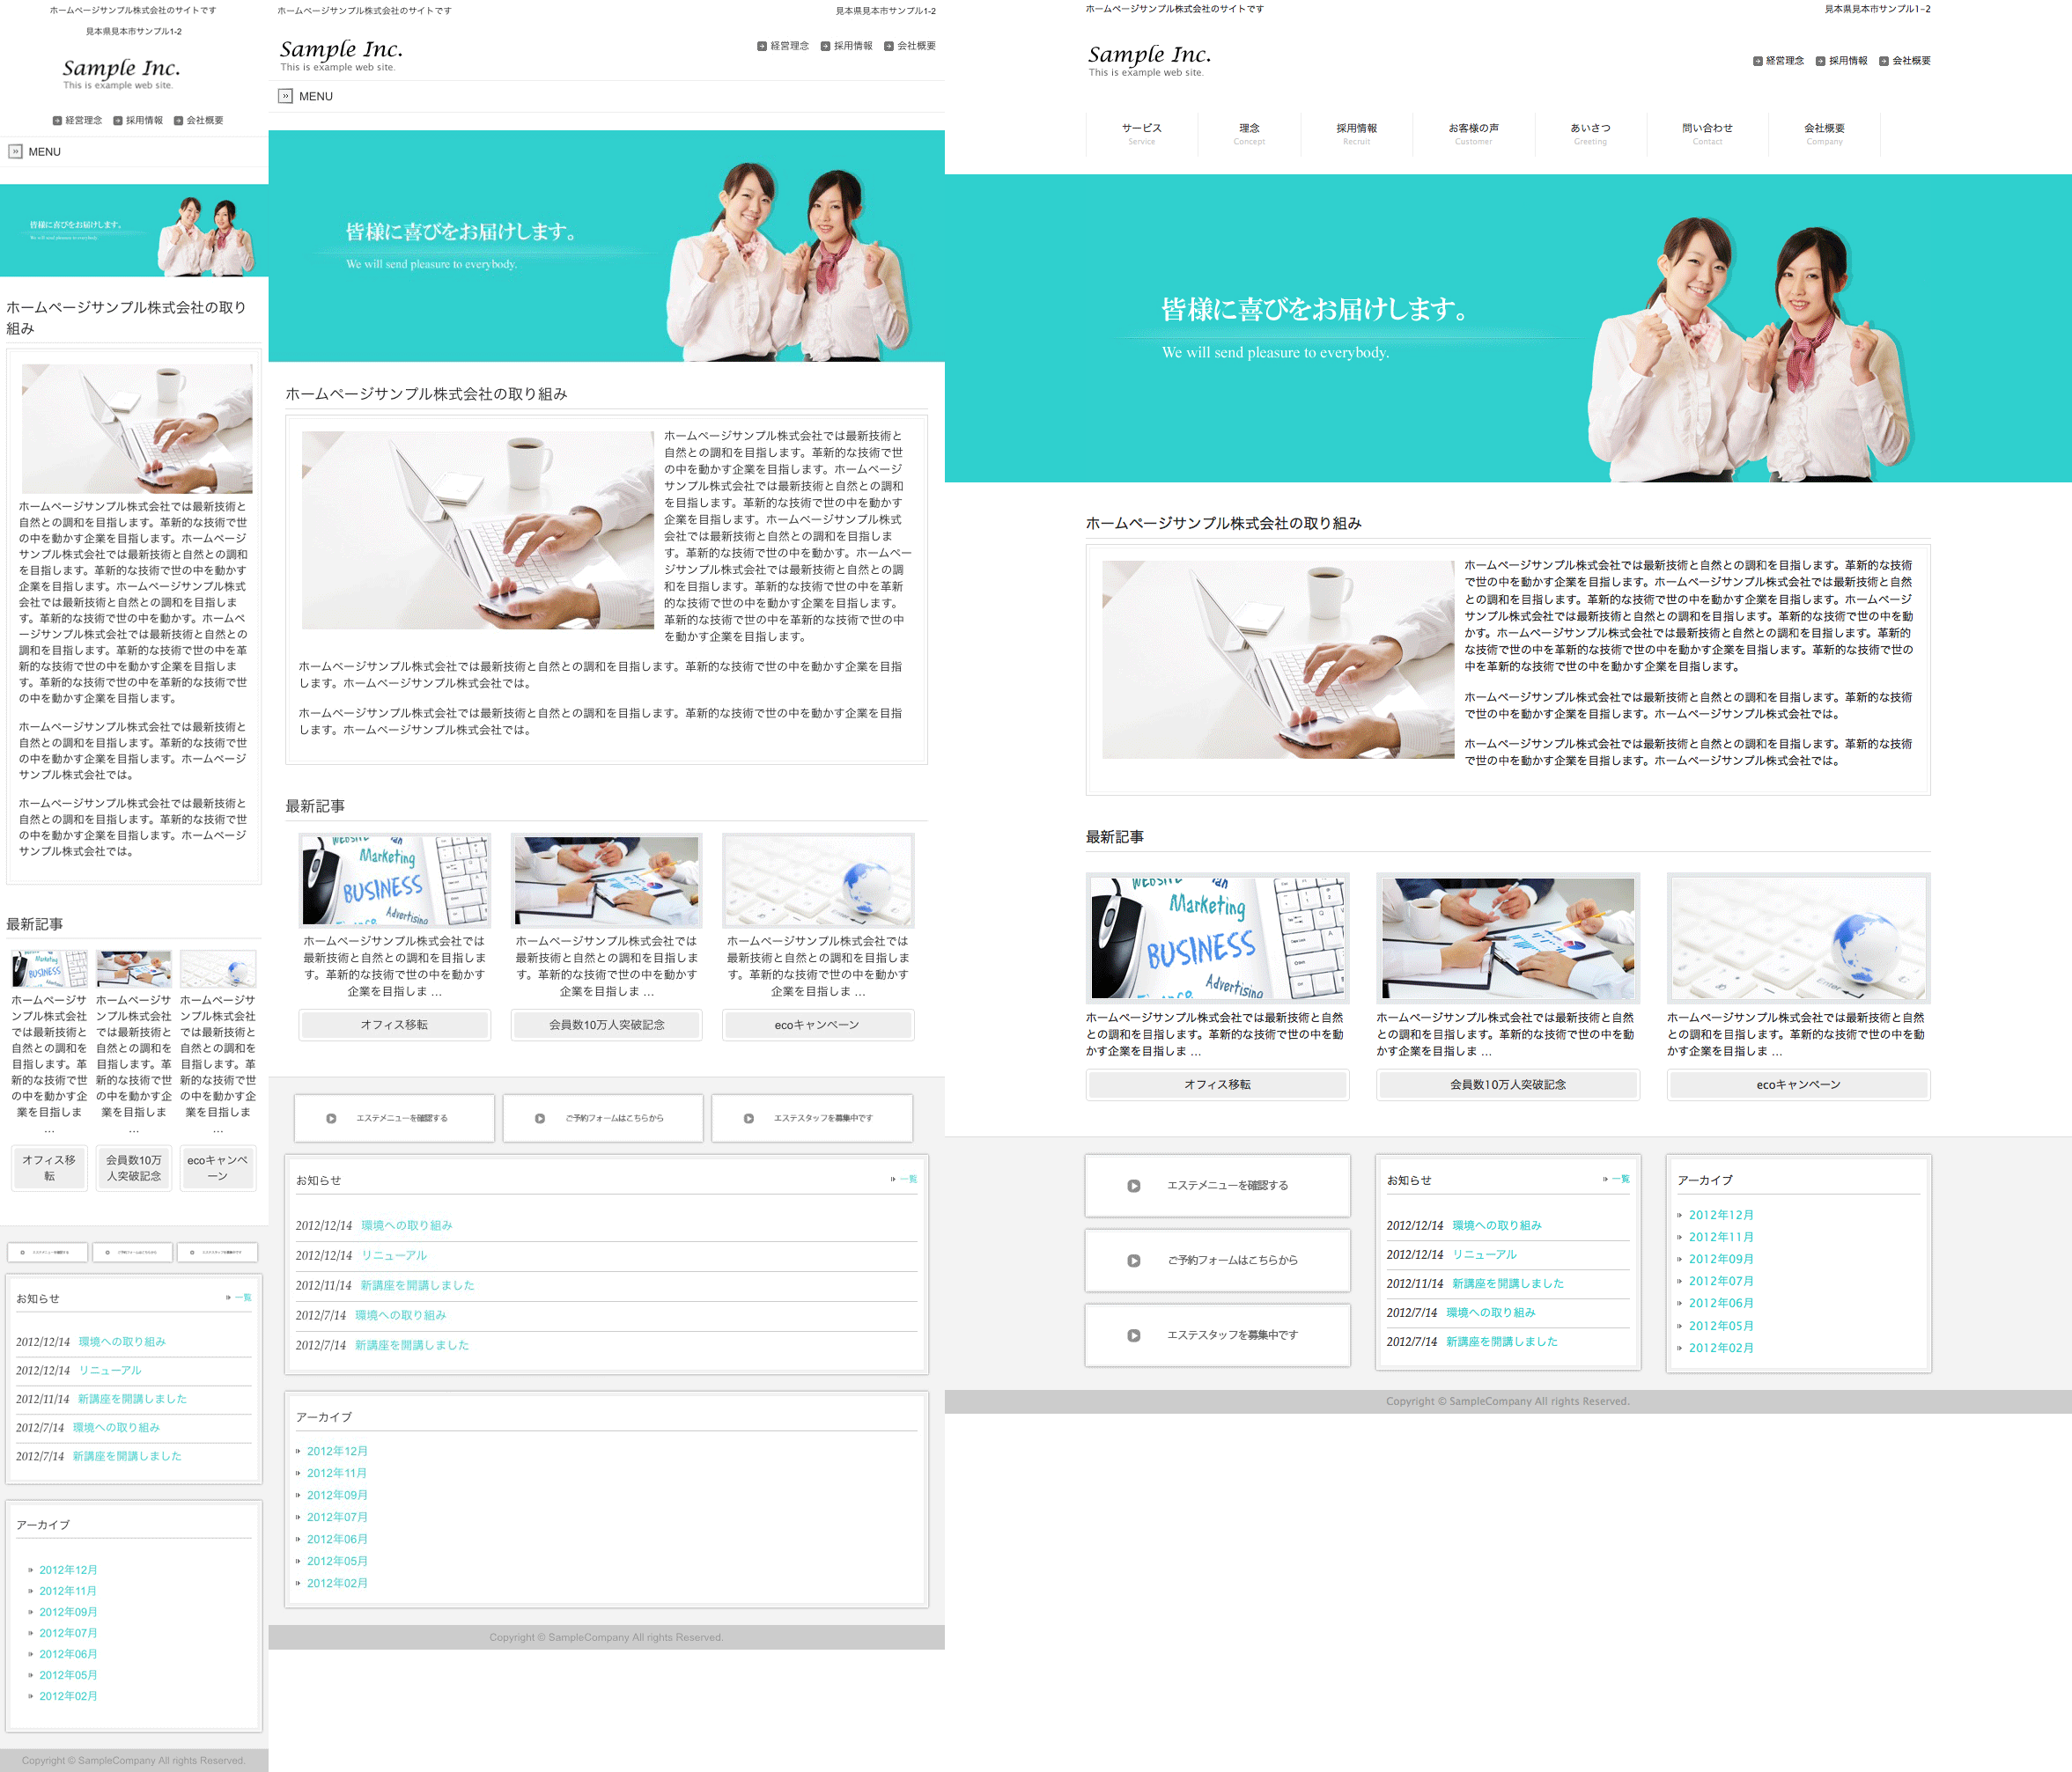This screenshot has height=1772, width=2072.
Task: Click play icon on desktop エステメニューを確認する button
Action: [x=1134, y=1187]
